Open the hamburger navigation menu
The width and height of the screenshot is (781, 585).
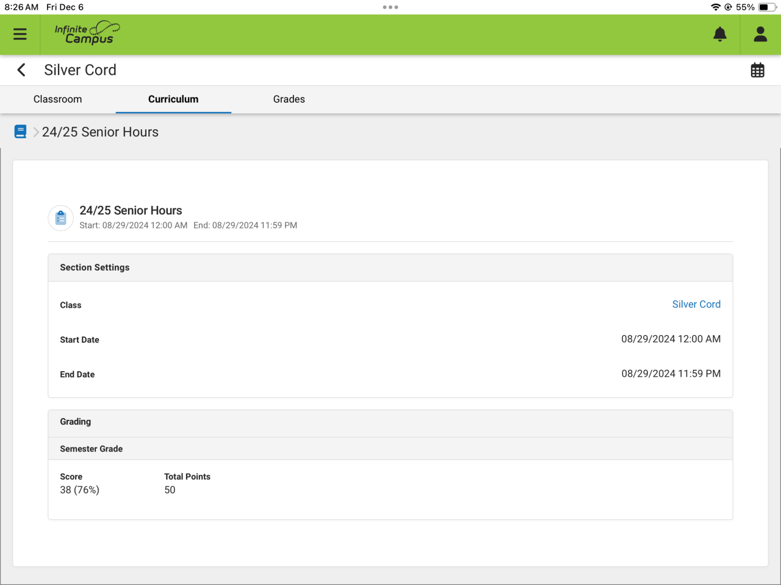[x=20, y=34]
